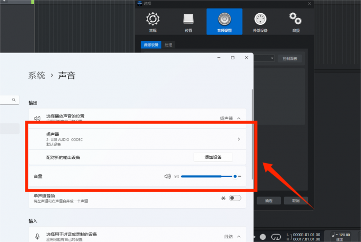Viewport: 361px width, 242px height.
Task: Open the 高级 advanced options page
Action: pyautogui.click(x=296, y=22)
